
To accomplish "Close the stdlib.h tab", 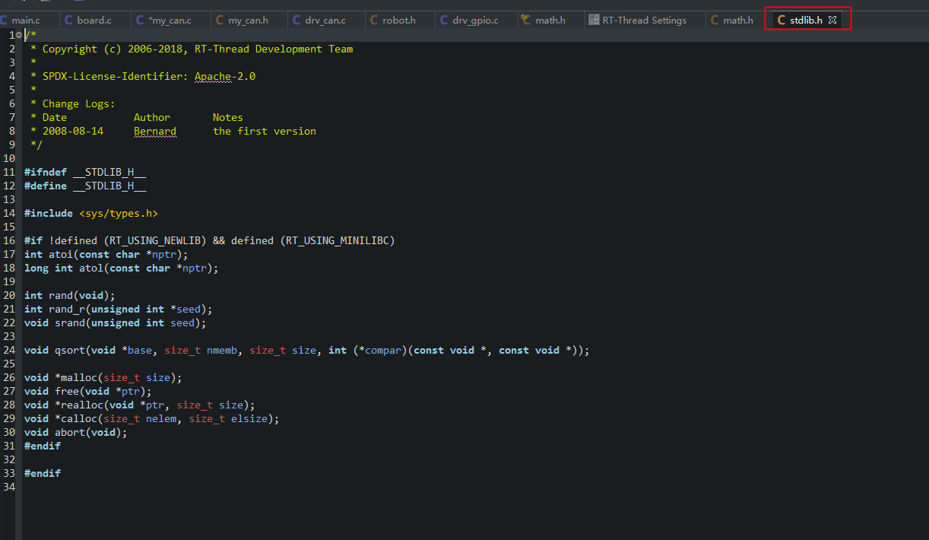I will (x=832, y=20).
